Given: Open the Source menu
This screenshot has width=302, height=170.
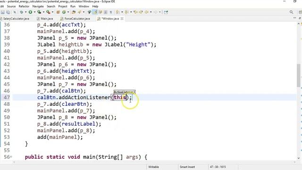Looking at the screenshot, I should [11, 6].
